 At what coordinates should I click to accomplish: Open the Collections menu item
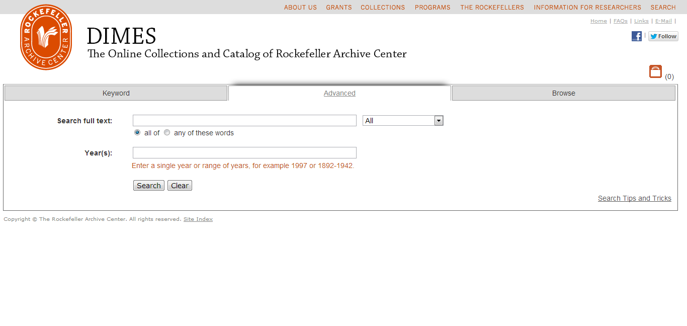point(383,8)
